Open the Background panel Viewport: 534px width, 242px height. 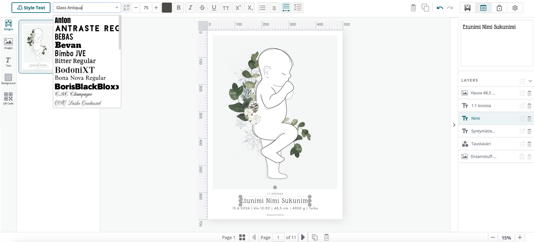click(x=8, y=79)
